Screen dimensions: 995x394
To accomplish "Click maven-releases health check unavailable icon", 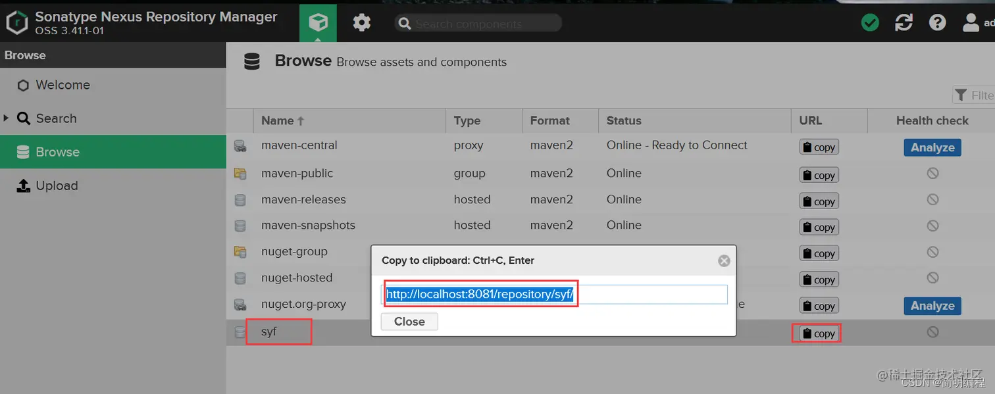I will (x=932, y=199).
